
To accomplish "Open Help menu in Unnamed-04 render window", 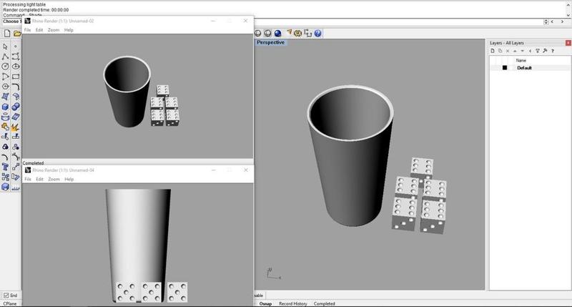I will pos(69,179).
